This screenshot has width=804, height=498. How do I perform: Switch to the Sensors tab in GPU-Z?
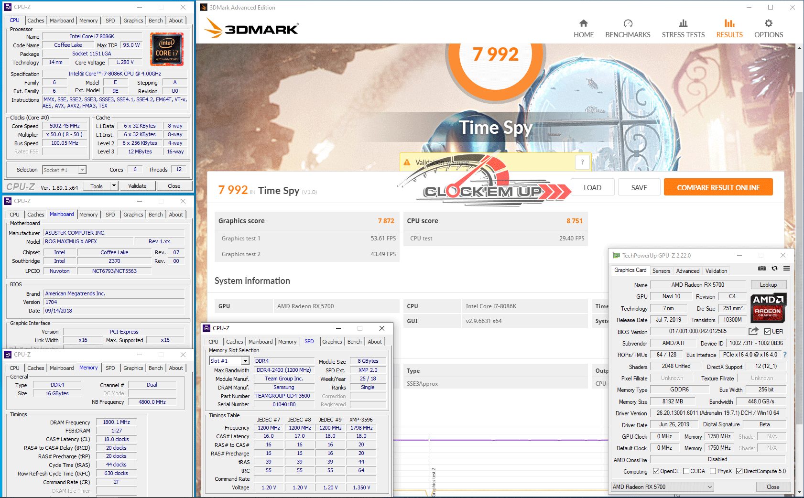tap(661, 271)
